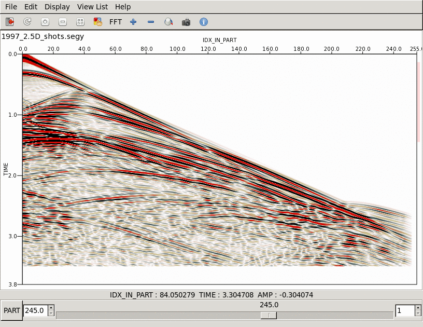Click the TIME vertical axis label
Image resolution: width=423 pixels, height=327 pixels.
[x=6, y=169]
